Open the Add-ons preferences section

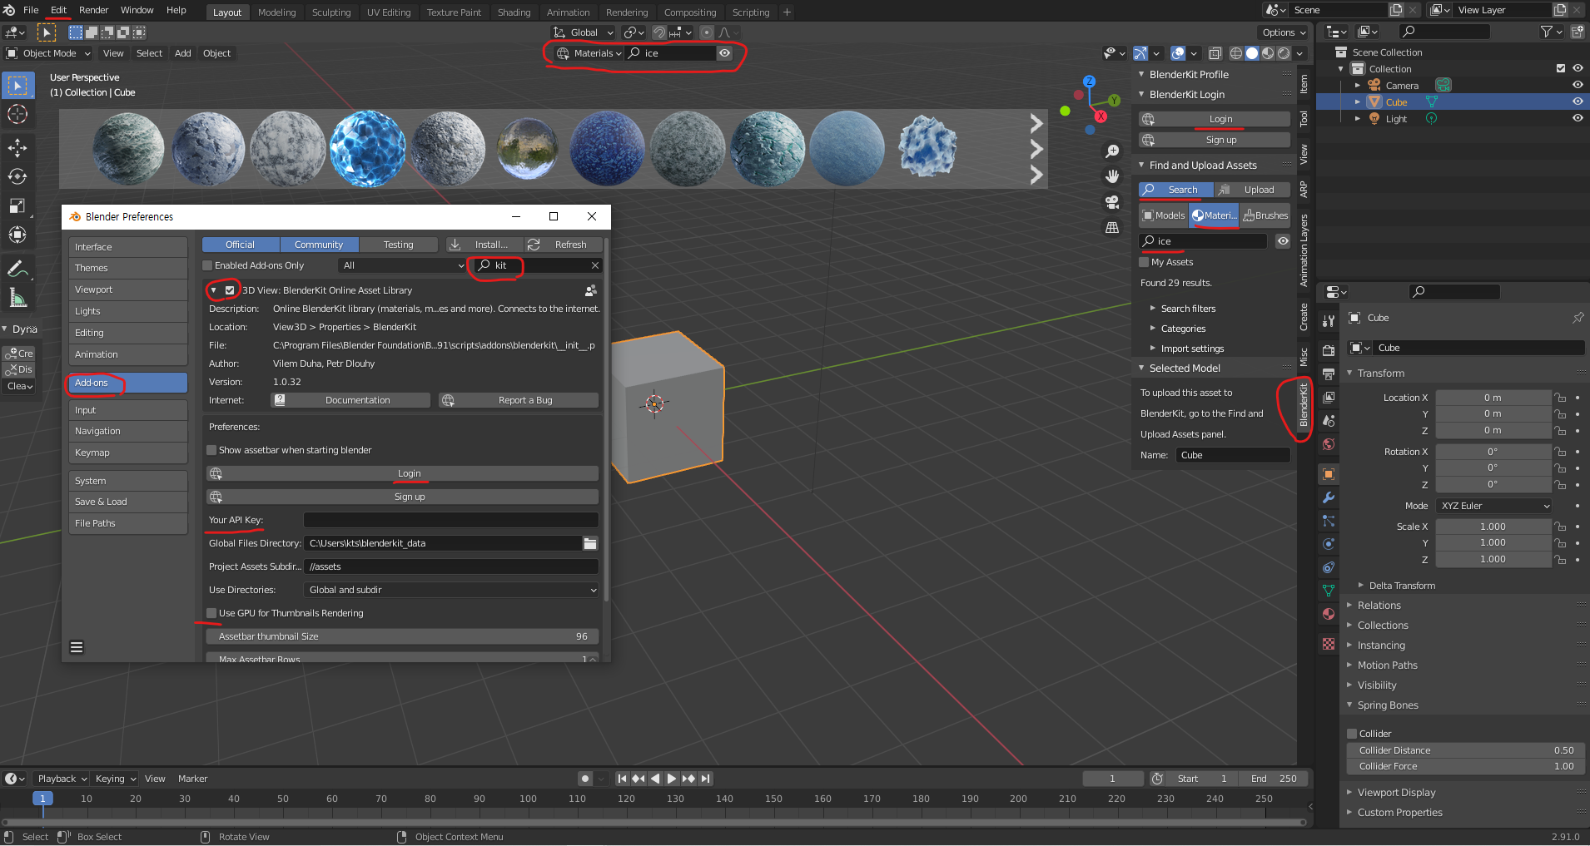pyautogui.click(x=127, y=383)
